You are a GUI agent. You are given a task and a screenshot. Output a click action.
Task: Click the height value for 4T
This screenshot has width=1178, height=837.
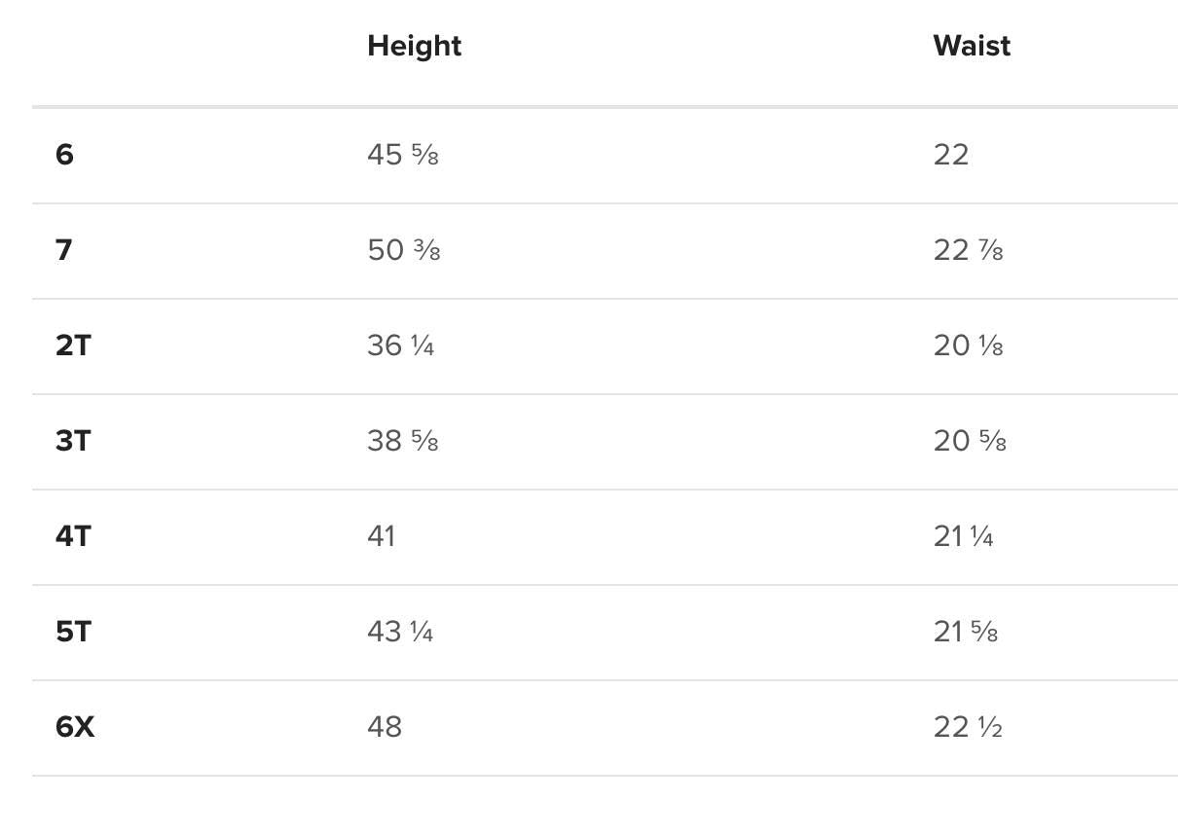point(381,536)
